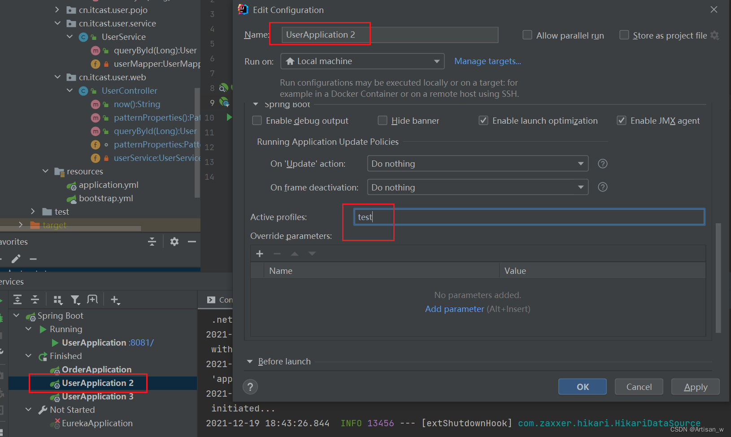Collapse the resources folder
731x437 pixels.
45,171
